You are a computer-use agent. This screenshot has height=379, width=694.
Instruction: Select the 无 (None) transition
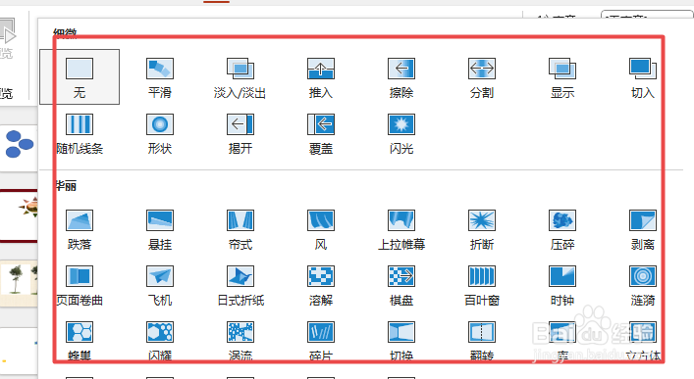80,76
